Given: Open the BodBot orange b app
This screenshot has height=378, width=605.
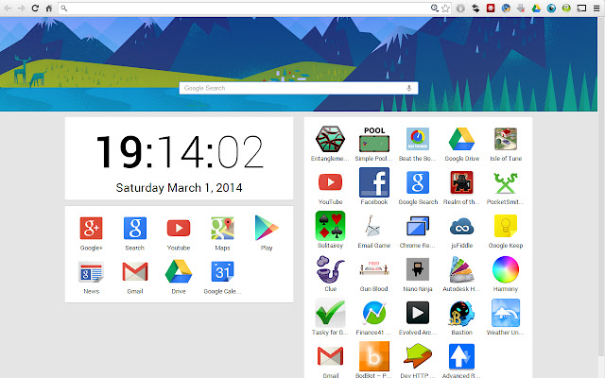Looking at the screenshot, I should (x=374, y=356).
